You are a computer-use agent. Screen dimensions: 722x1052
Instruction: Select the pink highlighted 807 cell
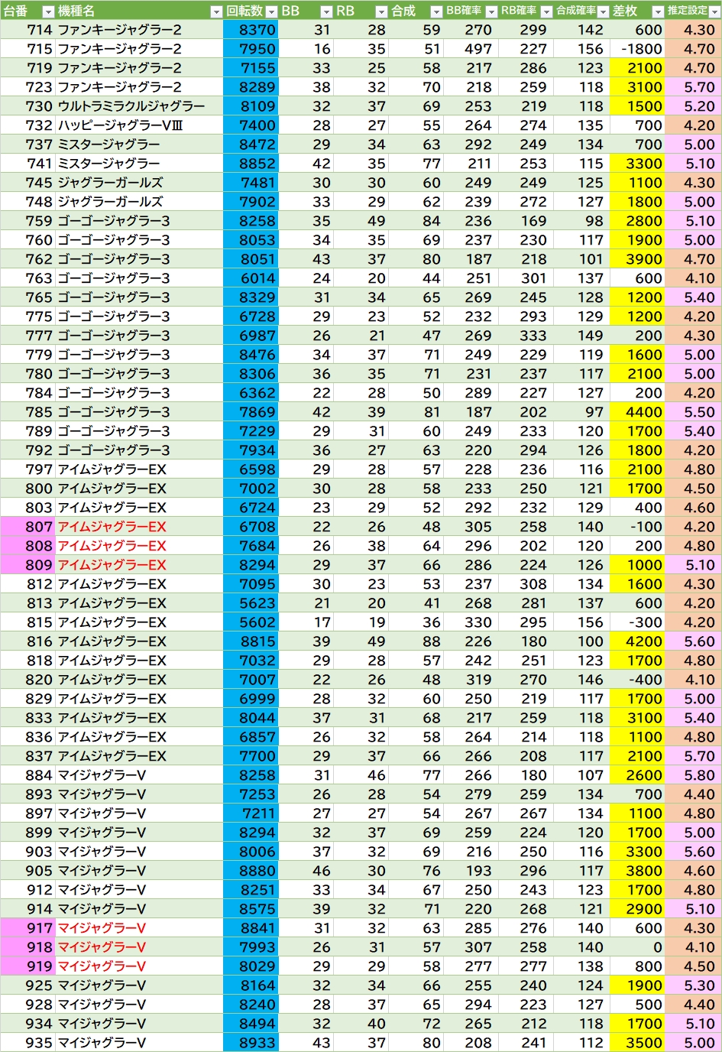pyautogui.click(x=28, y=527)
